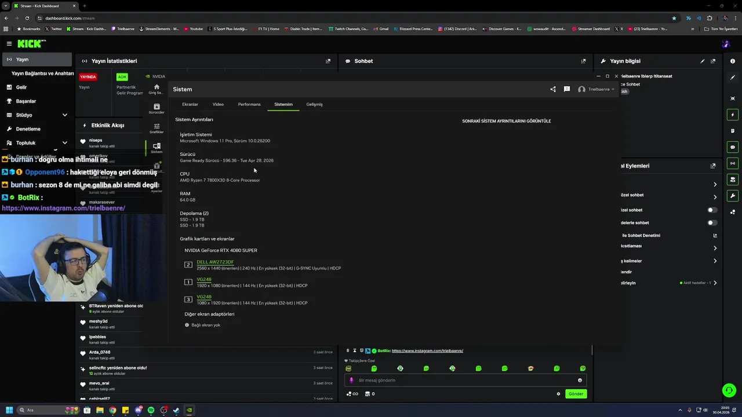Click SONRAKİ SİSTEM AYRINTILARINI GÖRÜNTÜLE

click(x=506, y=121)
